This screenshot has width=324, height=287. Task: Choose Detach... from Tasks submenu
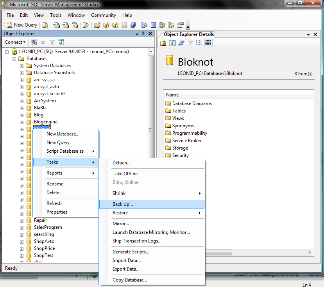[x=152, y=163]
